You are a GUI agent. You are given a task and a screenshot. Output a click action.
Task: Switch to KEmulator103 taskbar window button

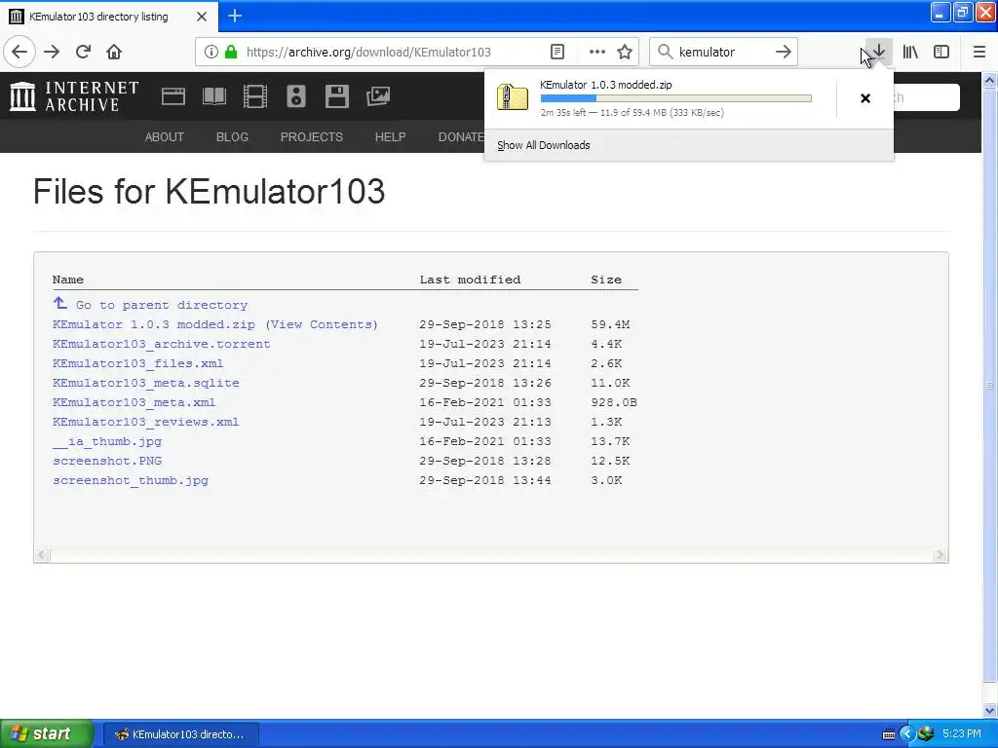(x=180, y=734)
